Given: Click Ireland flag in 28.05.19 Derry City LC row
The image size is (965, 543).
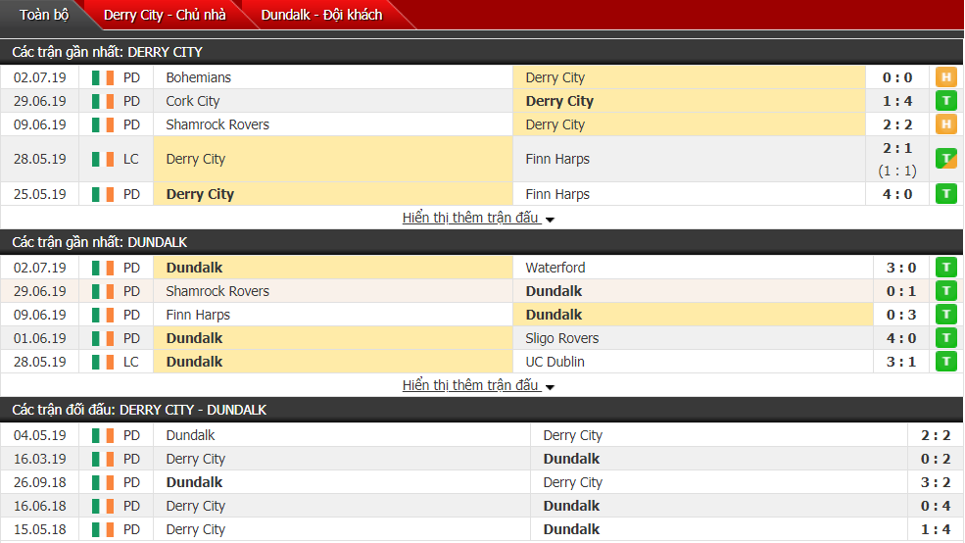Looking at the screenshot, I should click(x=103, y=160).
